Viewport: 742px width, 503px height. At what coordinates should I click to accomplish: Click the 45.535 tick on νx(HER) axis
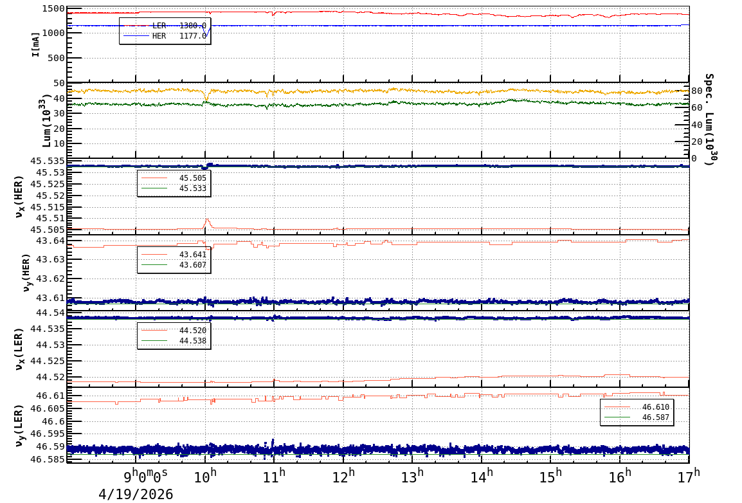tap(48, 161)
